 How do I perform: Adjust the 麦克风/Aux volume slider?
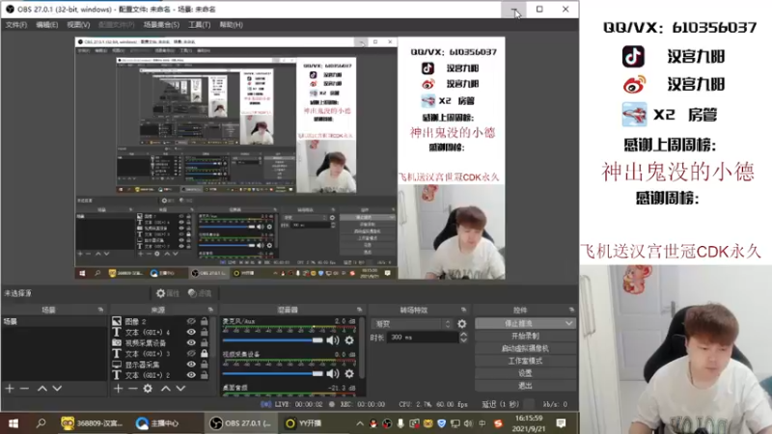272,340
